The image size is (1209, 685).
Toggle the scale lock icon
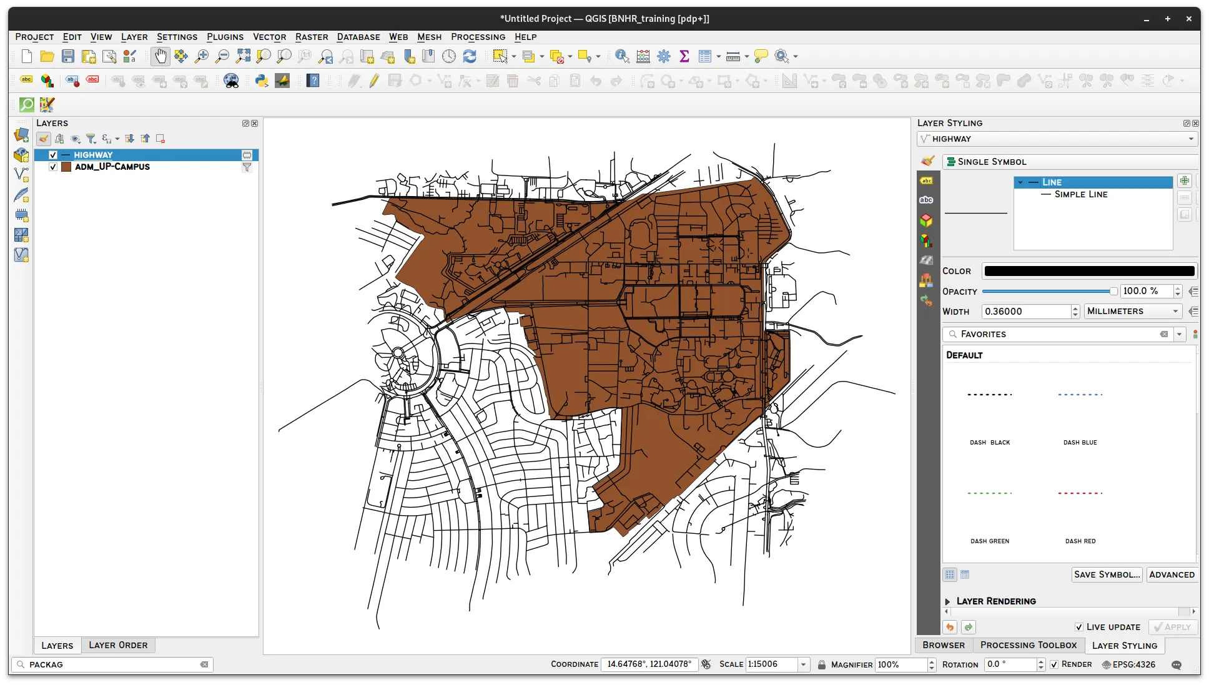pos(822,664)
